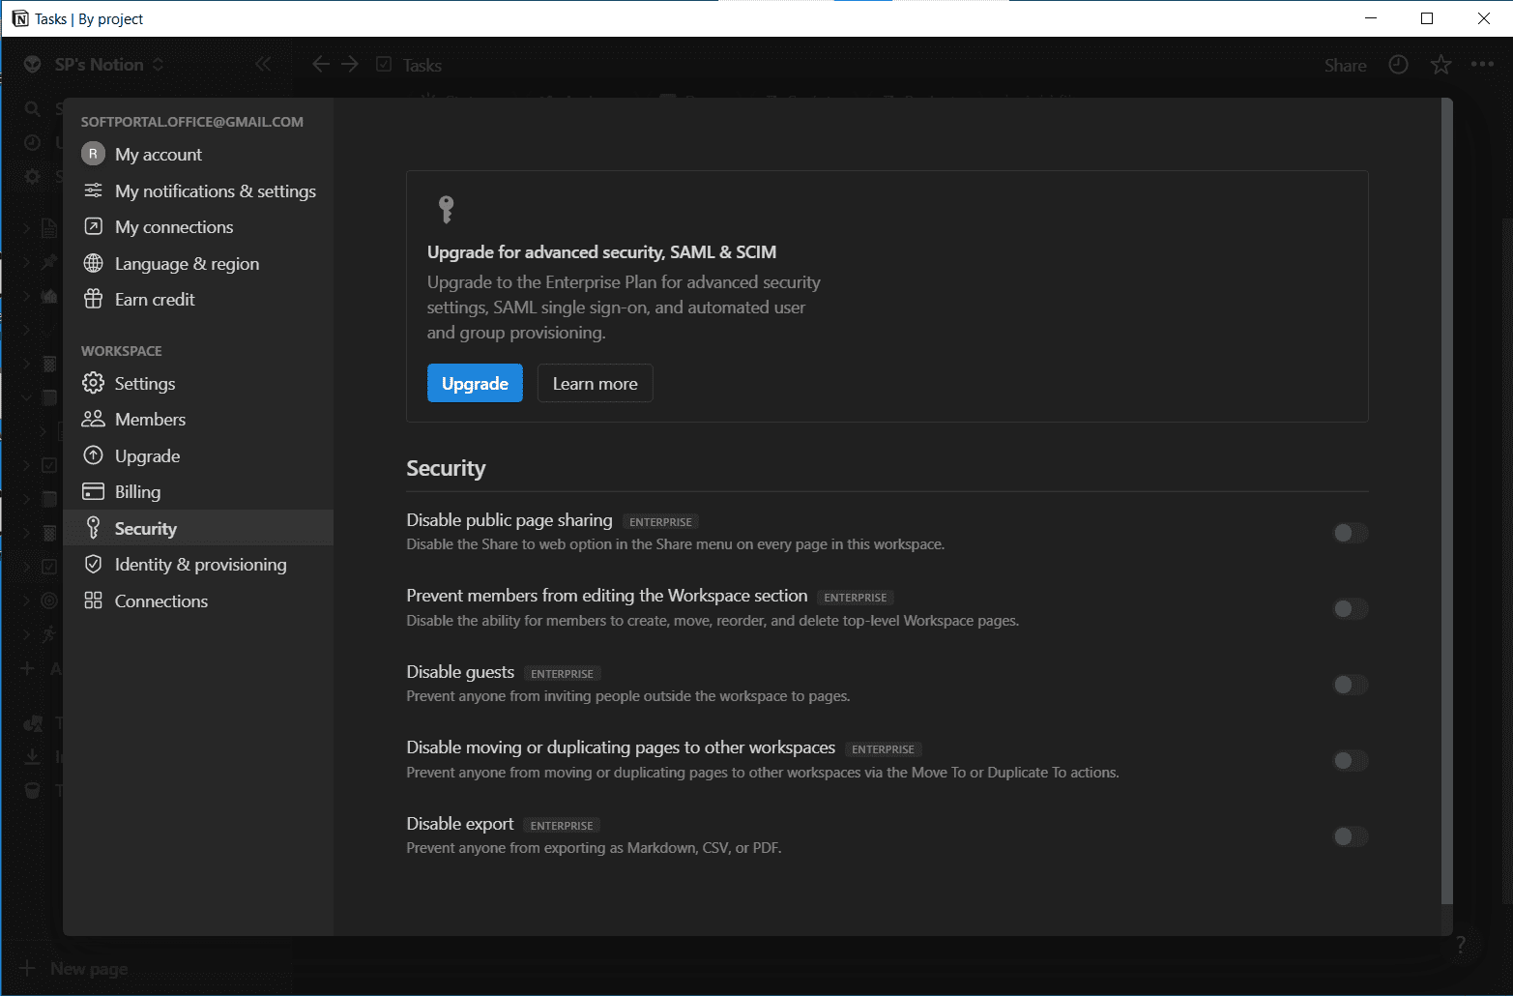Viewport: 1513px width, 996px height.
Task: Click the Notion app logo in title bar
Action: click(x=20, y=18)
